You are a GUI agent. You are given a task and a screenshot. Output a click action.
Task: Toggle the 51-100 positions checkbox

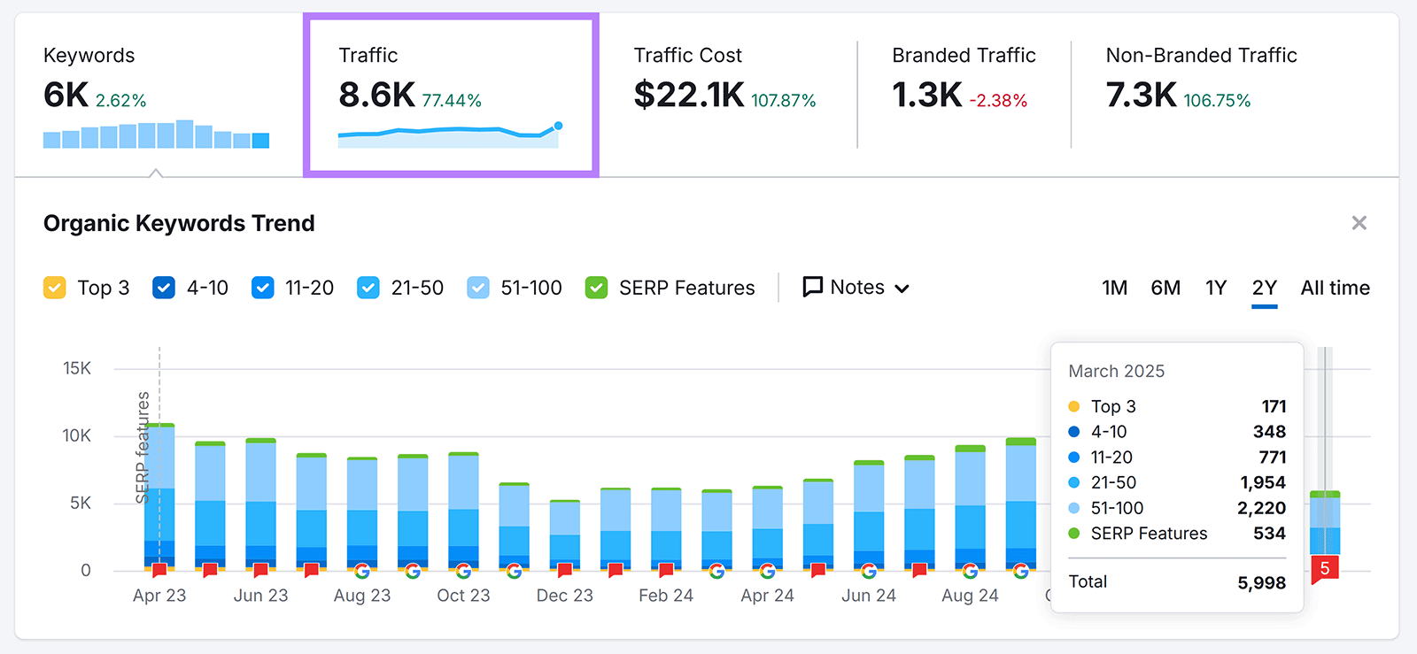point(478,288)
